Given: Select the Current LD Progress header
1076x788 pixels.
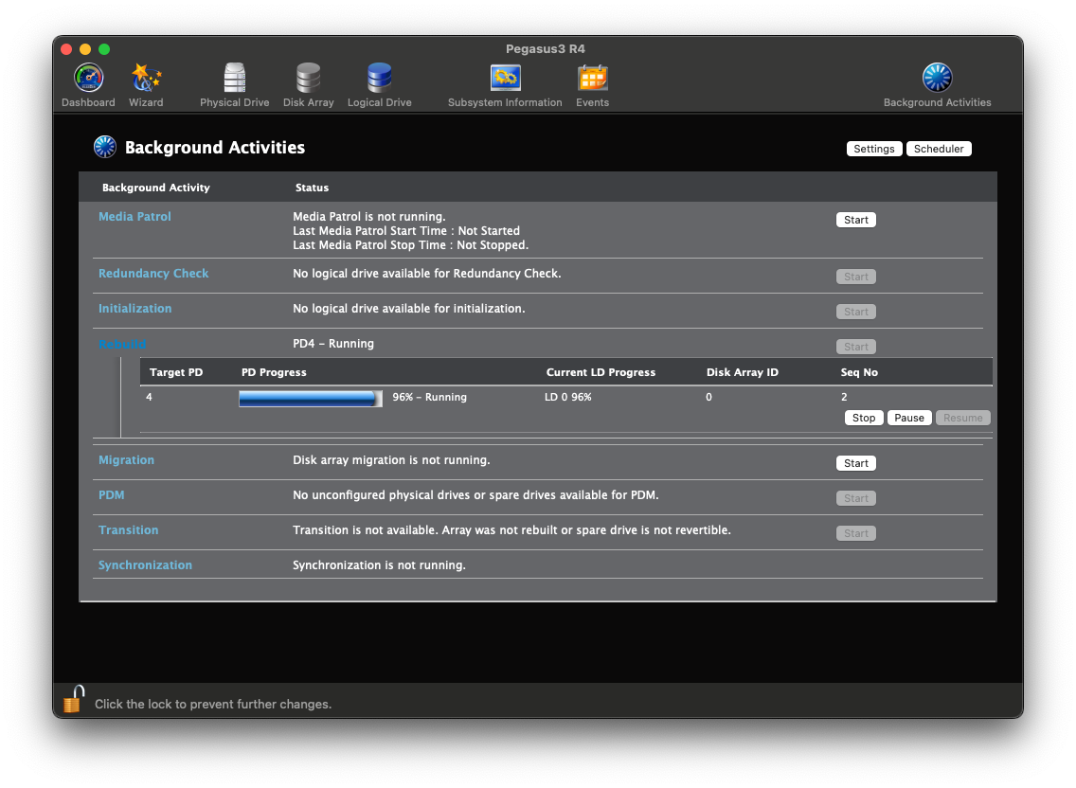Looking at the screenshot, I should pyautogui.click(x=601, y=372).
